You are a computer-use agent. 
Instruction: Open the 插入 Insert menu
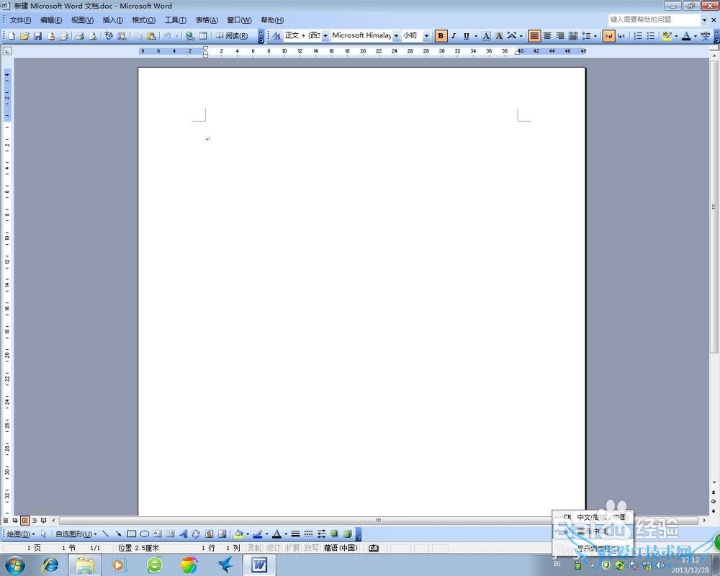click(112, 19)
